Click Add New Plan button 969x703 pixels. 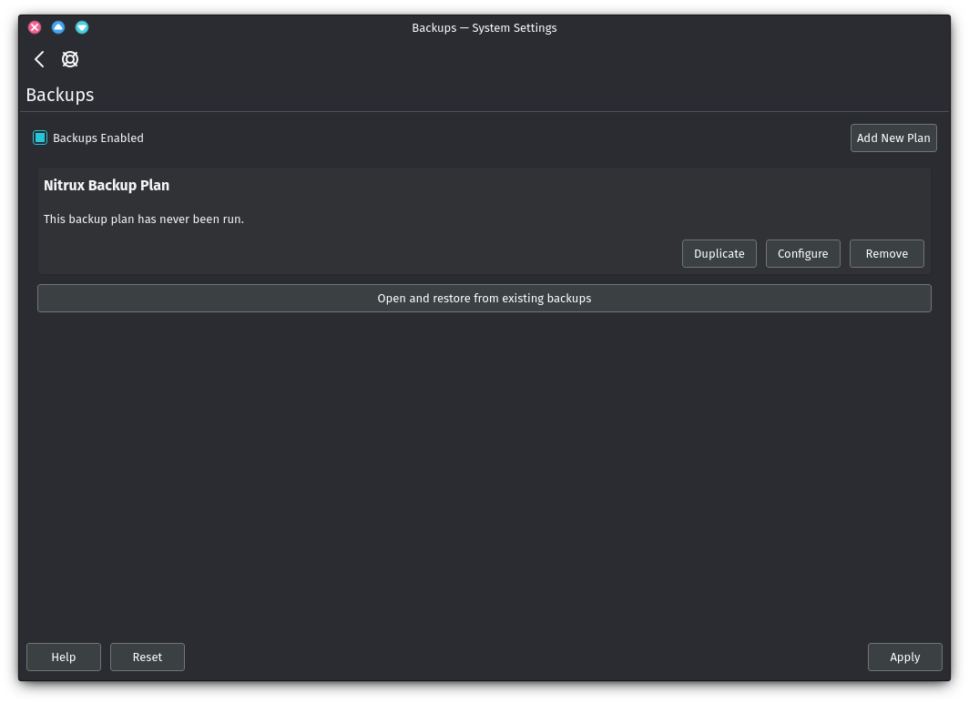click(x=893, y=138)
